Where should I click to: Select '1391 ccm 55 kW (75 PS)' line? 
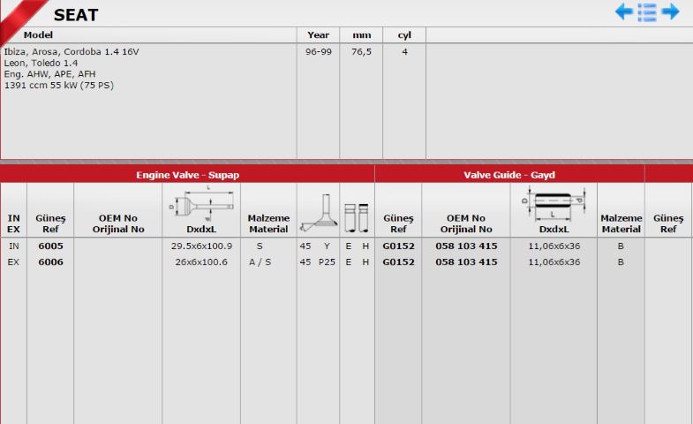coord(59,86)
